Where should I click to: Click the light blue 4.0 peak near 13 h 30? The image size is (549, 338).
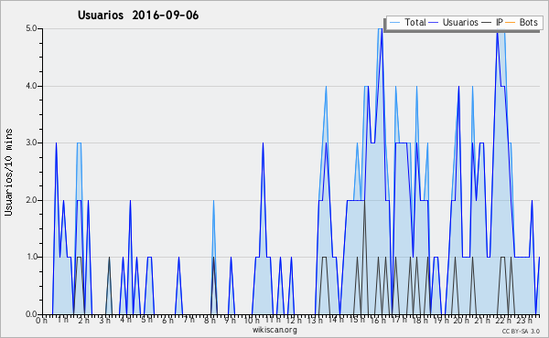pos(326,87)
